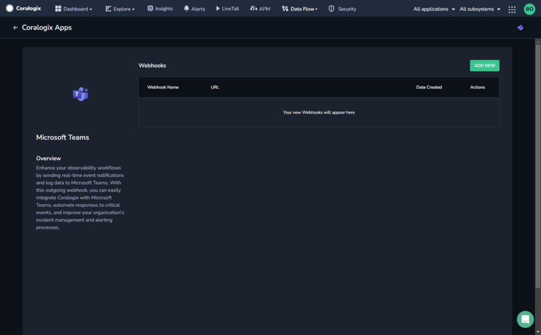
Task: Click the APM gauge icon
Action: 254,8
